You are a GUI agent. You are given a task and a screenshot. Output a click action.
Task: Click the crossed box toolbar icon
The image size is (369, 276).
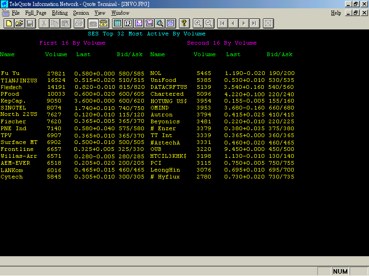pos(268,23)
